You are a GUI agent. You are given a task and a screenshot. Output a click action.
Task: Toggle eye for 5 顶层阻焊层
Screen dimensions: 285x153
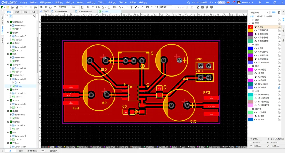255,34
